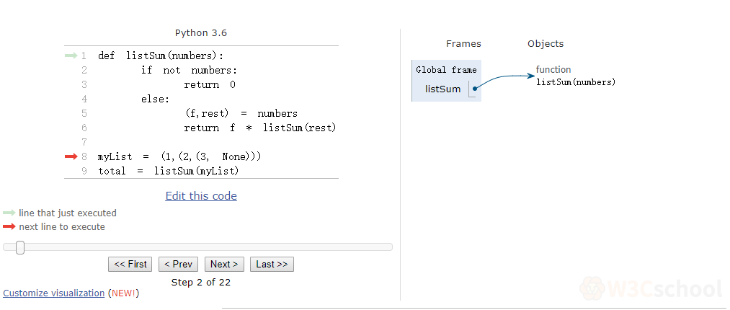730x310 pixels.
Task: Click the W3Cschool logo watermark
Action: click(x=651, y=289)
